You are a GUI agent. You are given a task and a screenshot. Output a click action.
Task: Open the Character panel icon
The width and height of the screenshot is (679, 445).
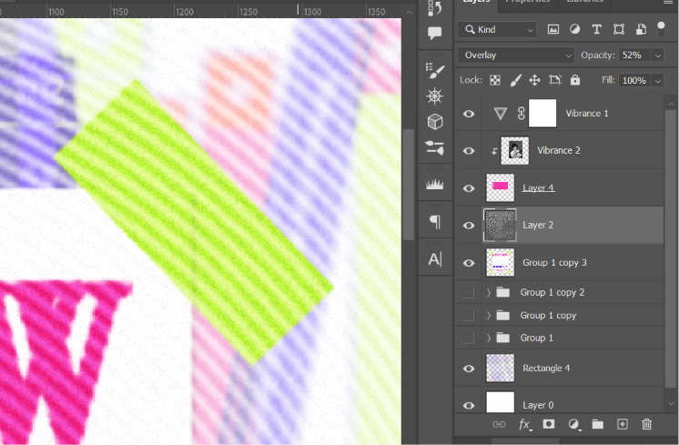[x=435, y=259]
